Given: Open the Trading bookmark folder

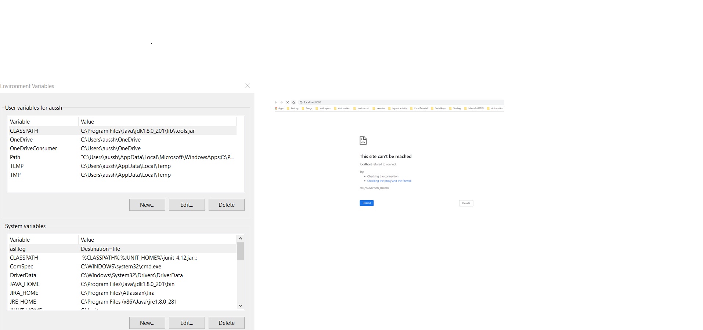Looking at the screenshot, I should [x=455, y=108].
